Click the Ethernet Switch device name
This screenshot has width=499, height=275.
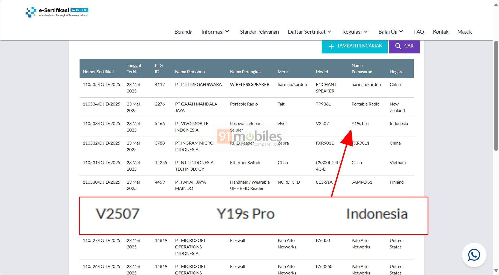pos(245,162)
